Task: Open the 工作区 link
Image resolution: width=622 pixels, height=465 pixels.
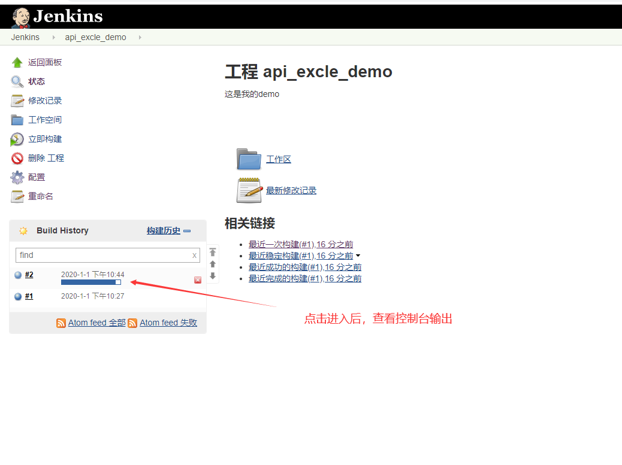Action: 279,159
